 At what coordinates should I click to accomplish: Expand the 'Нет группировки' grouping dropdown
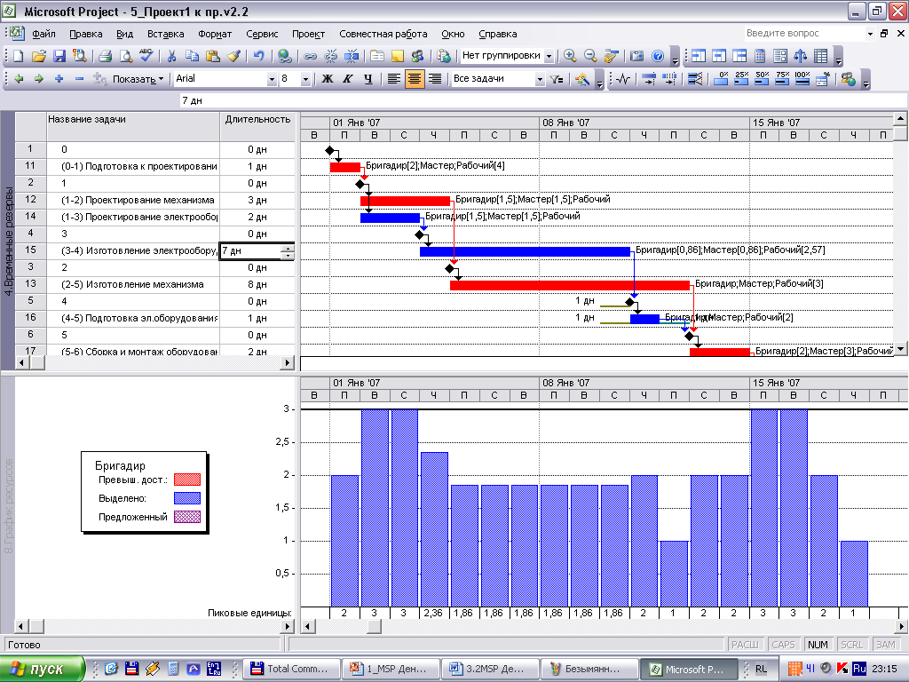pyautogui.click(x=549, y=56)
